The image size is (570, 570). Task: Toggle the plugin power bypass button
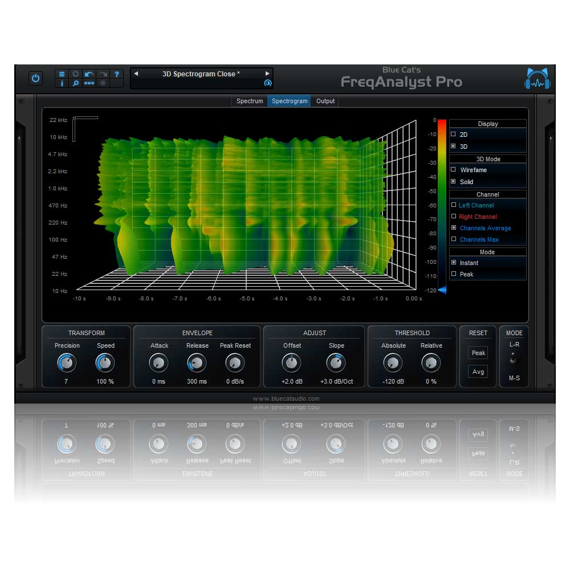pos(35,78)
